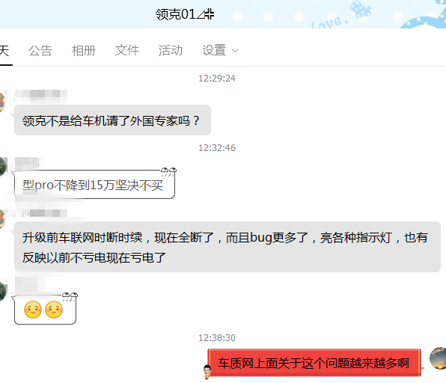The image size is (446, 383).
Task: Click the message about pro不降到15万
Action: (94, 184)
